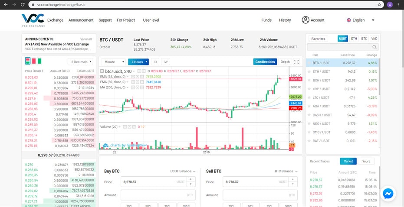Open settings for EMA 89 indicator

point(137,82)
